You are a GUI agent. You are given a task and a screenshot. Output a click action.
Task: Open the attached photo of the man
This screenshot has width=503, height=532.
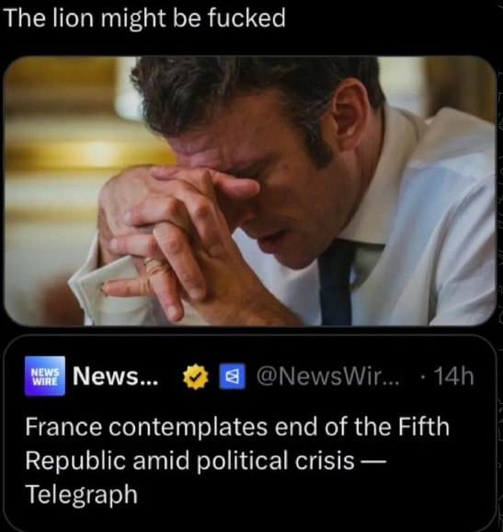pos(250,191)
